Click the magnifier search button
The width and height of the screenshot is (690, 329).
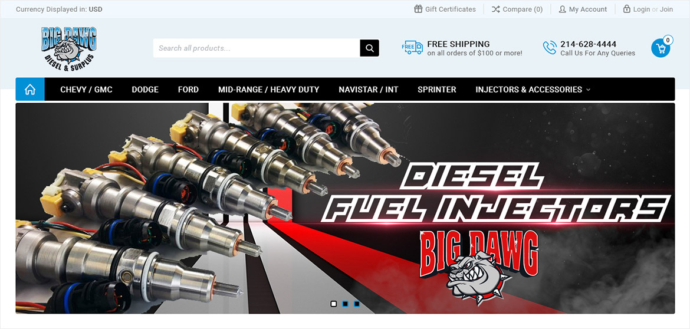pyautogui.click(x=370, y=48)
